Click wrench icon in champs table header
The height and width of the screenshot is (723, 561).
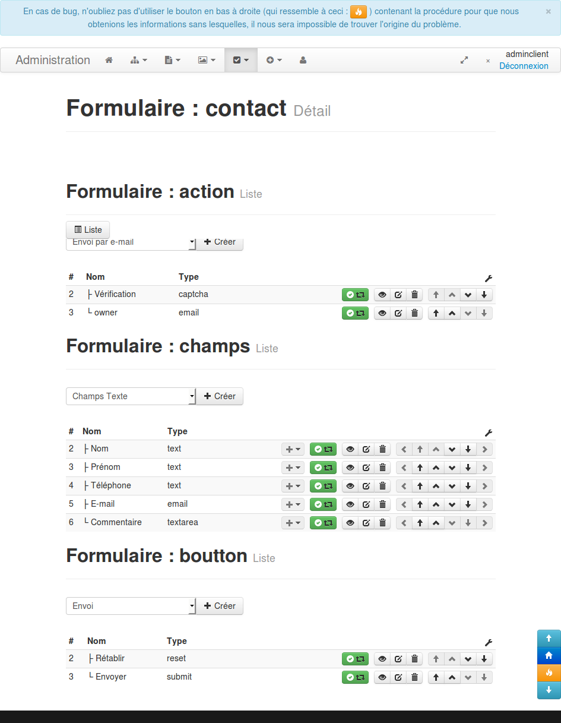point(489,433)
